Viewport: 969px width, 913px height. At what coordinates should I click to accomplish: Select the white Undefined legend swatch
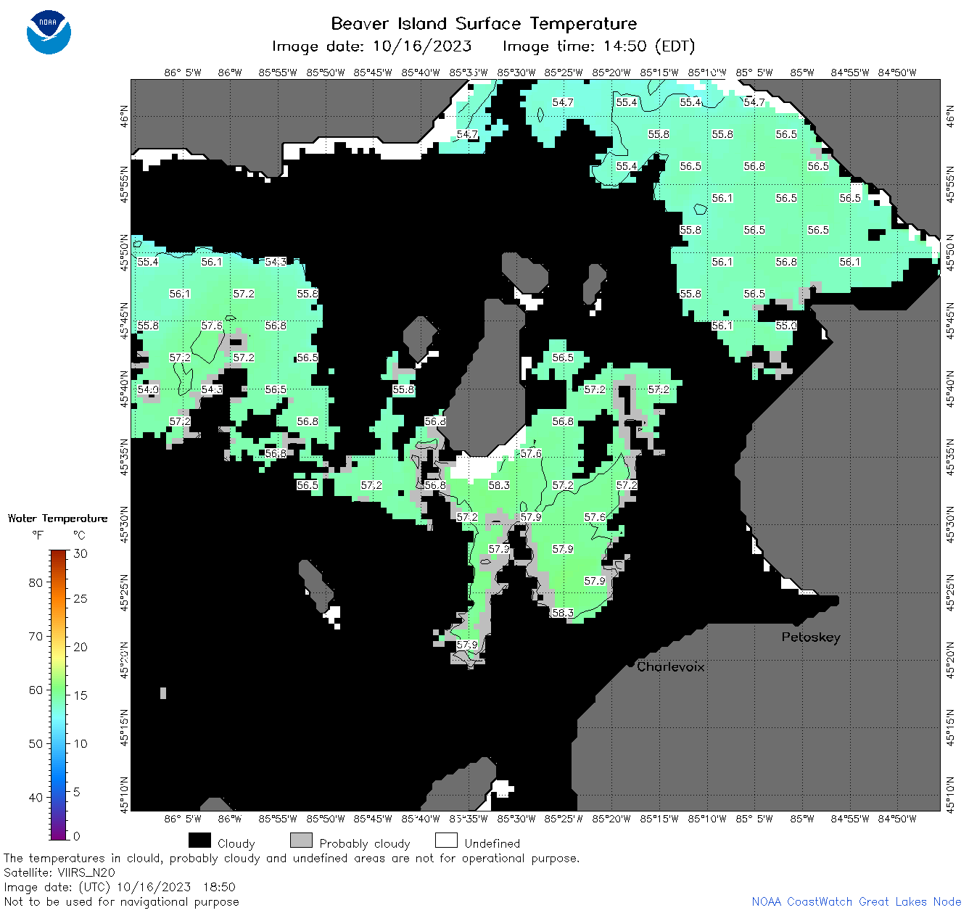pos(446,840)
